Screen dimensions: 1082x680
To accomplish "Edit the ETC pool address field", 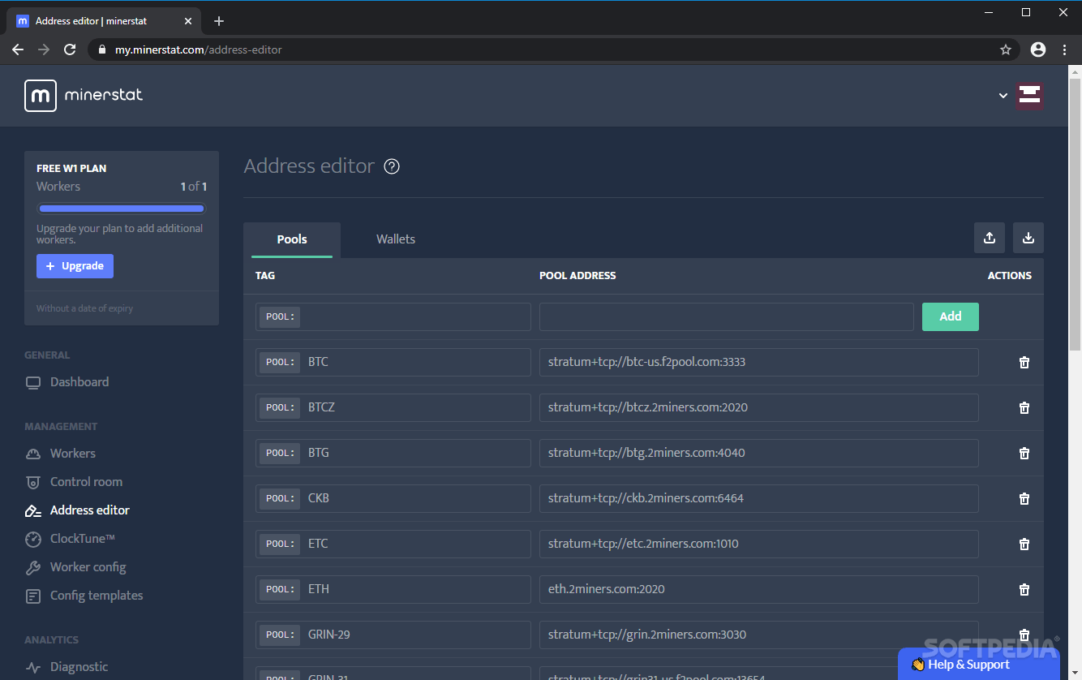I will [759, 544].
